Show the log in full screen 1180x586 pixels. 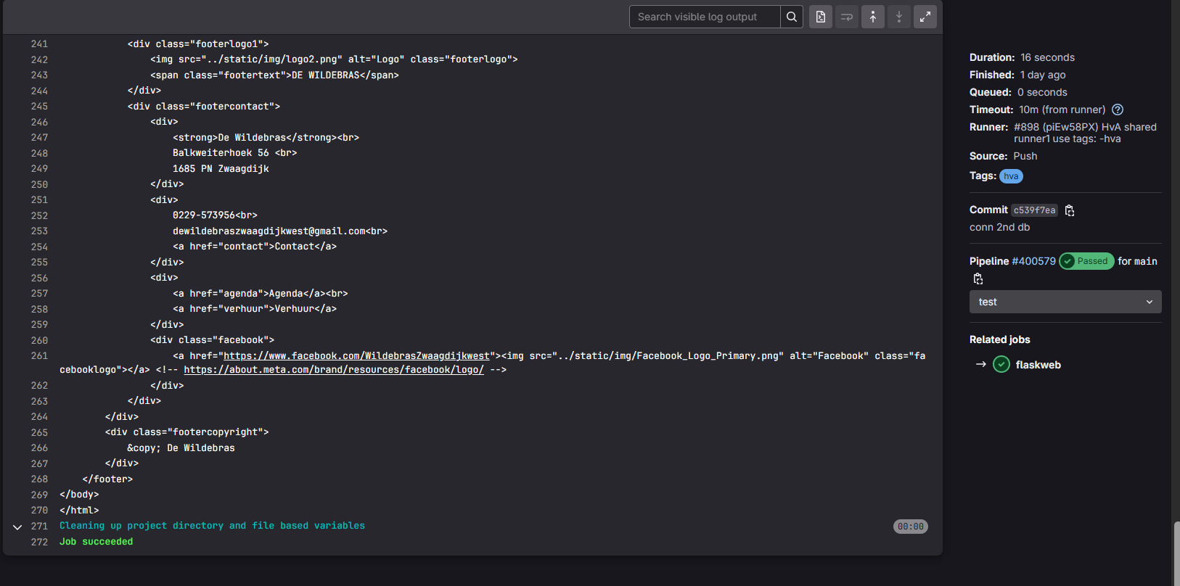[x=925, y=17]
